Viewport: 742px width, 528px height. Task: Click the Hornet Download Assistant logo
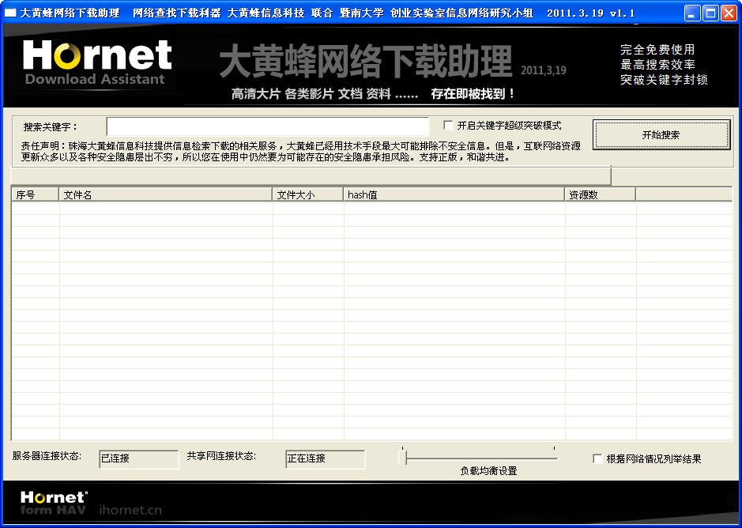96,63
